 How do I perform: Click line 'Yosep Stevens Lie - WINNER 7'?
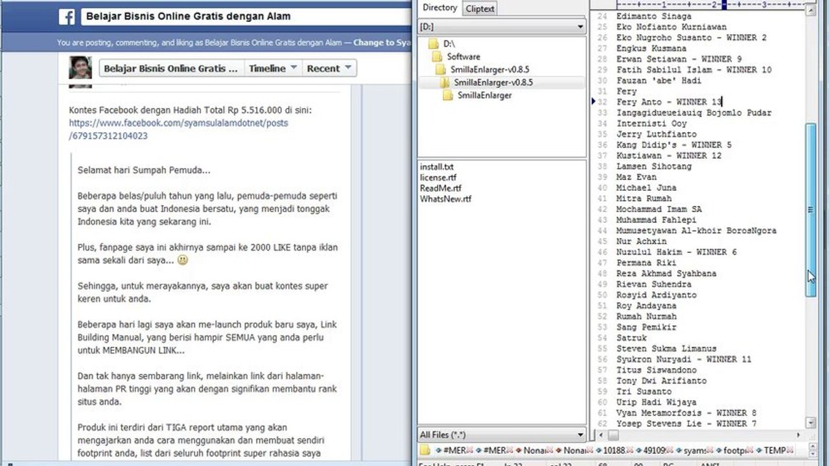tap(686, 423)
